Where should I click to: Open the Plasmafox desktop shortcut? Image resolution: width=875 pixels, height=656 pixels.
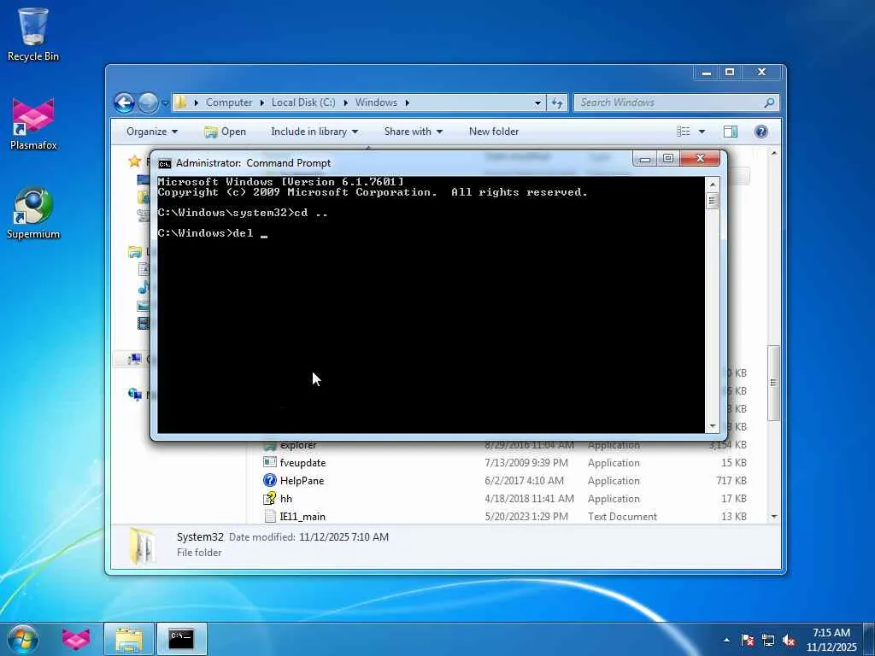(x=33, y=124)
